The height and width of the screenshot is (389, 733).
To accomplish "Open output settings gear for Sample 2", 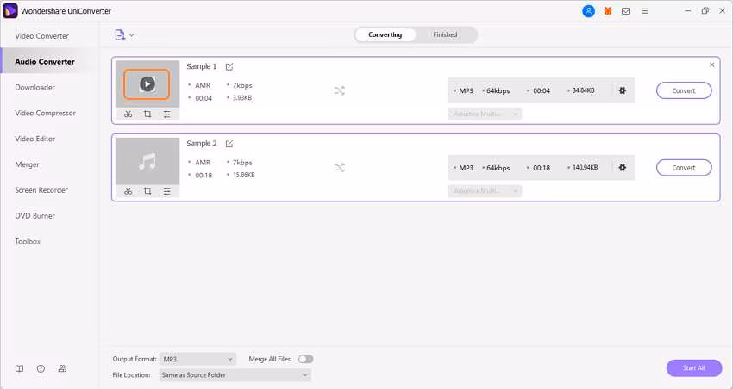I will tap(623, 168).
